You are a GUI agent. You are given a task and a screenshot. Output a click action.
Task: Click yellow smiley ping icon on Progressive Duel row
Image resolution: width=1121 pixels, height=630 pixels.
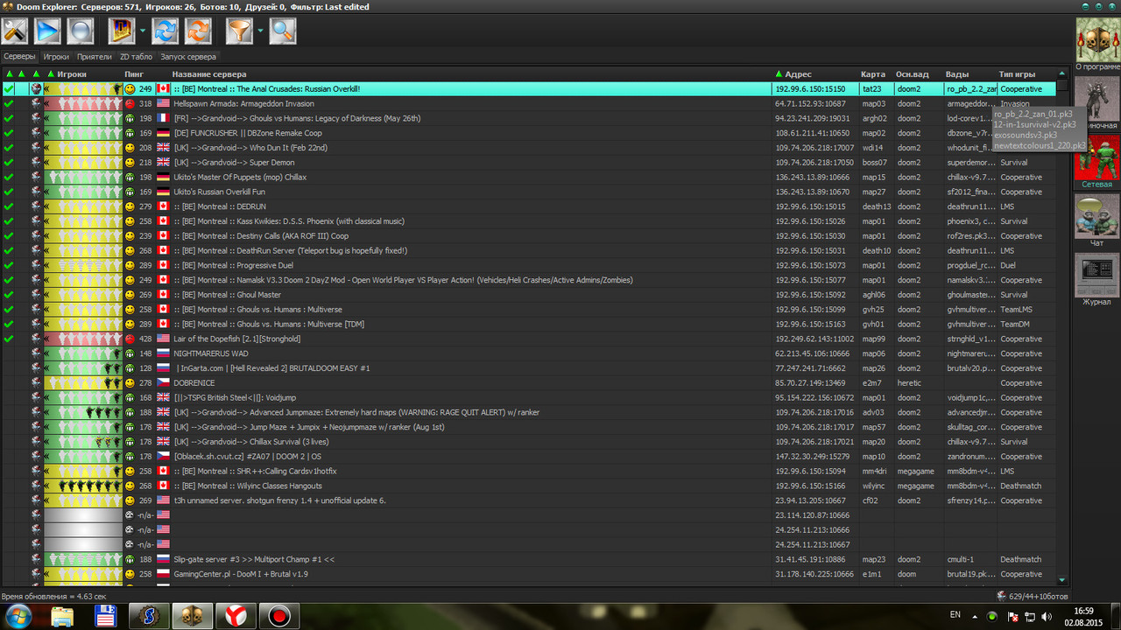[x=130, y=265]
